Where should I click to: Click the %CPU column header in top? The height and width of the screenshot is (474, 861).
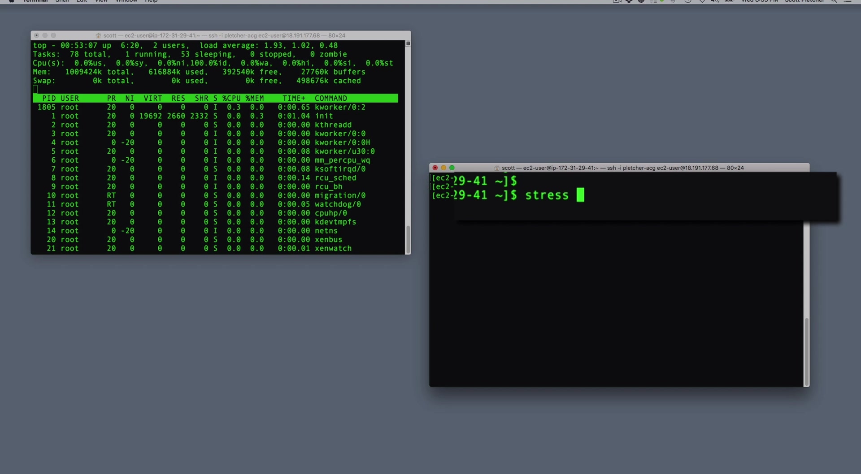coord(231,98)
